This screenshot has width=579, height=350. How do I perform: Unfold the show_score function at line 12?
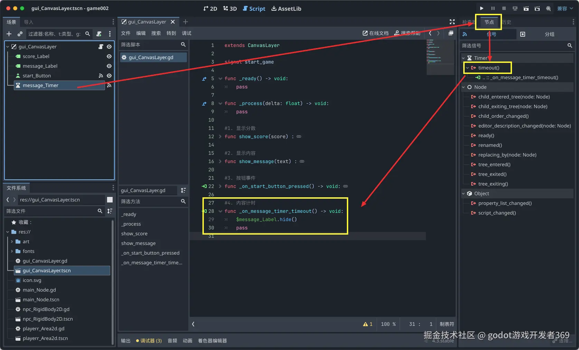pyautogui.click(x=220, y=136)
